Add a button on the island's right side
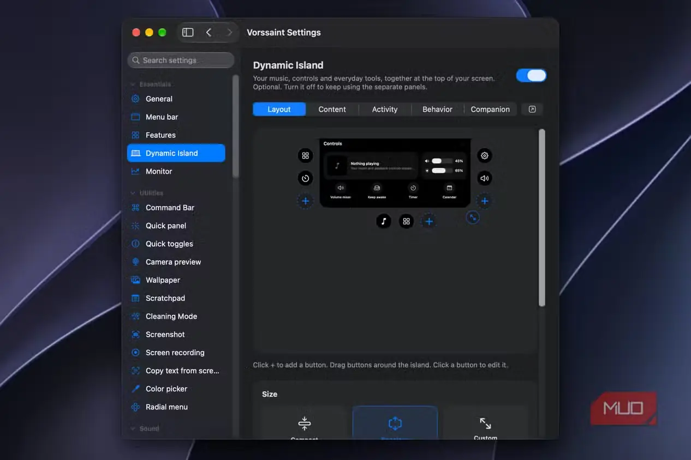 (484, 201)
